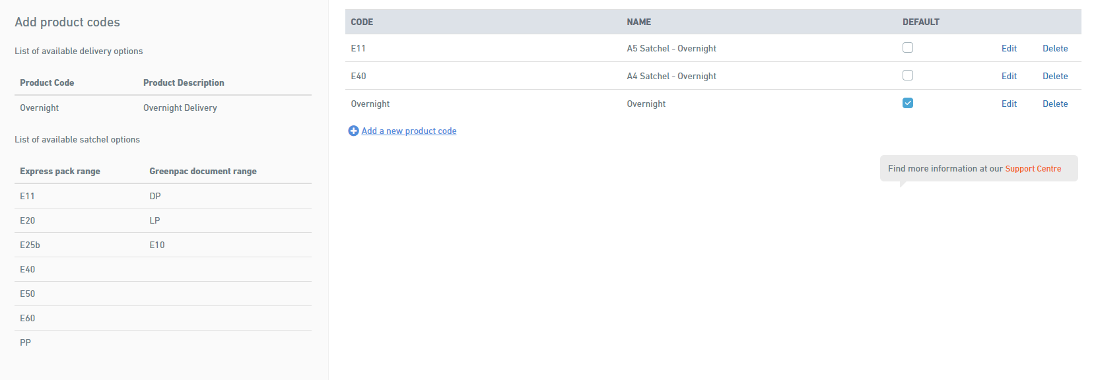Edit the E40 A4 Satchel entry
Image resolution: width=1096 pixels, height=380 pixels.
coord(1009,76)
